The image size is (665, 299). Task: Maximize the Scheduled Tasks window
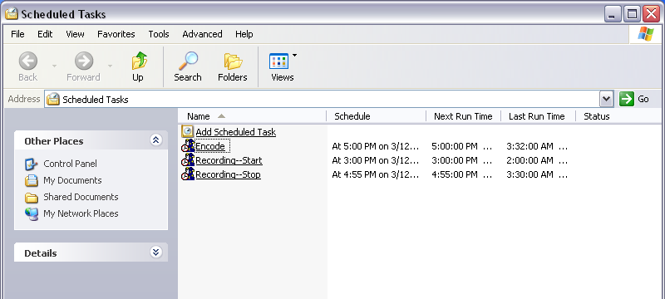pyautogui.click(x=632, y=14)
